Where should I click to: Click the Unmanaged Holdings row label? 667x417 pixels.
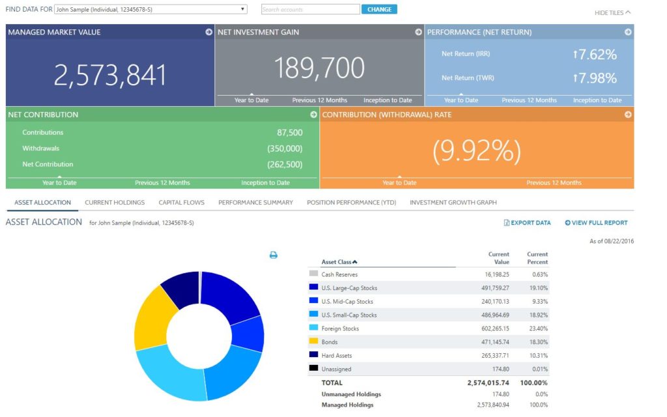pos(351,394)
